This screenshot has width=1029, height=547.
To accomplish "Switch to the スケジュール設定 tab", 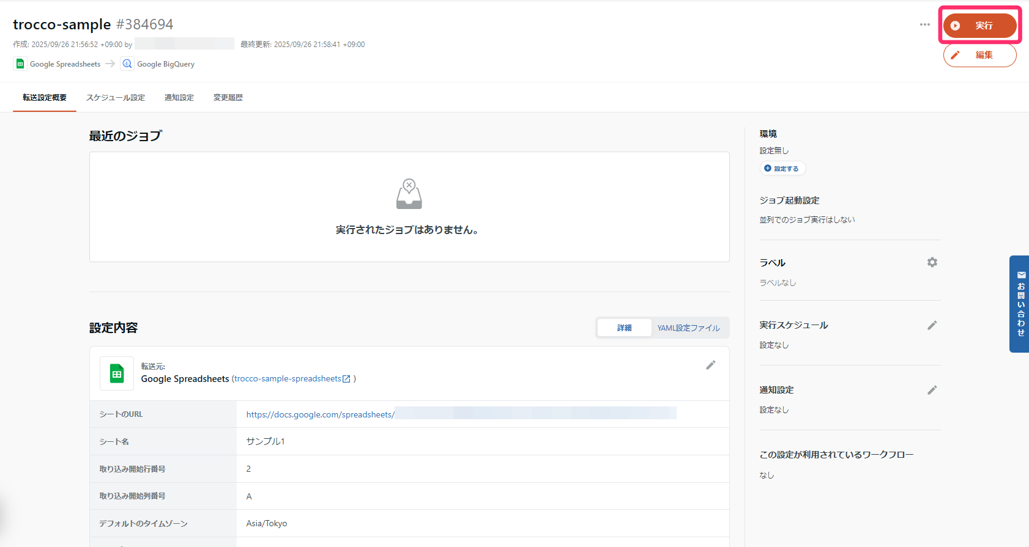I will point(116,98).
